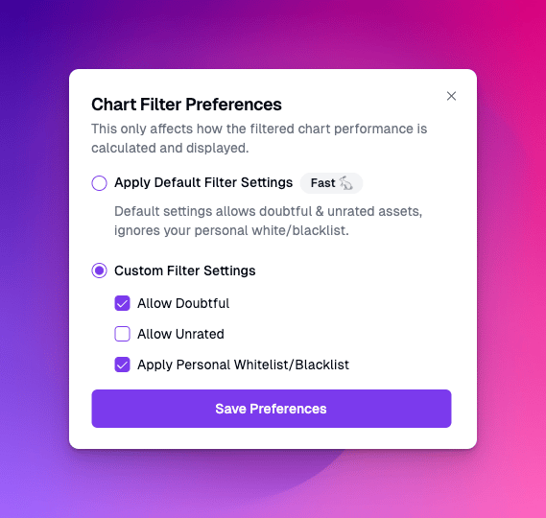Click the rabbit icon in Fast badge
The image size is (546, 518).
[346, 183]
